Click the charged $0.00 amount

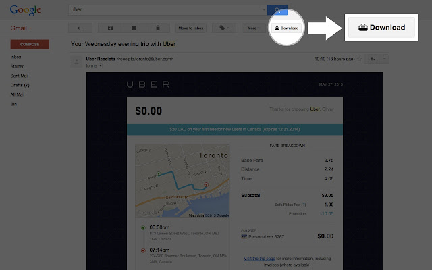click(325, 236)
